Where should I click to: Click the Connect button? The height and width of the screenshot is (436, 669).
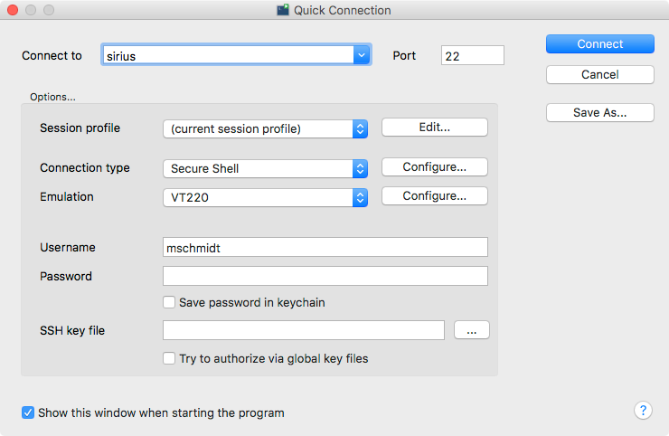pyautogui.click(x=600, y=44)
